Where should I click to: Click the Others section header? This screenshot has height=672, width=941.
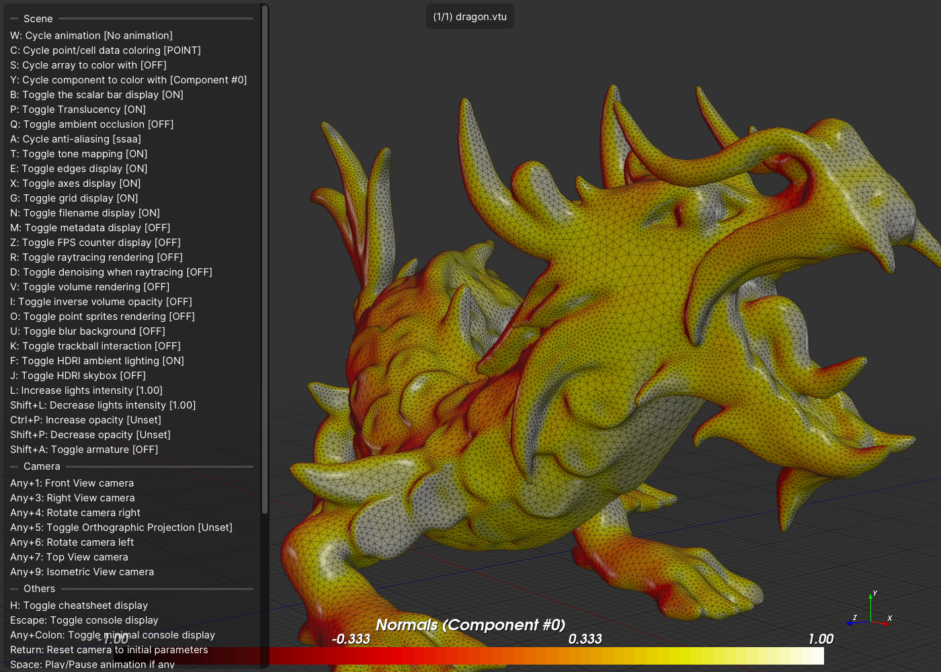coord(39,589)
